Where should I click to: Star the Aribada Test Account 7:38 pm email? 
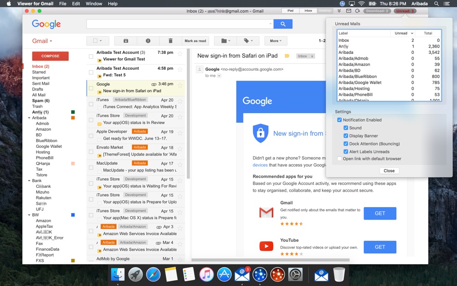(x=180, y=53)
